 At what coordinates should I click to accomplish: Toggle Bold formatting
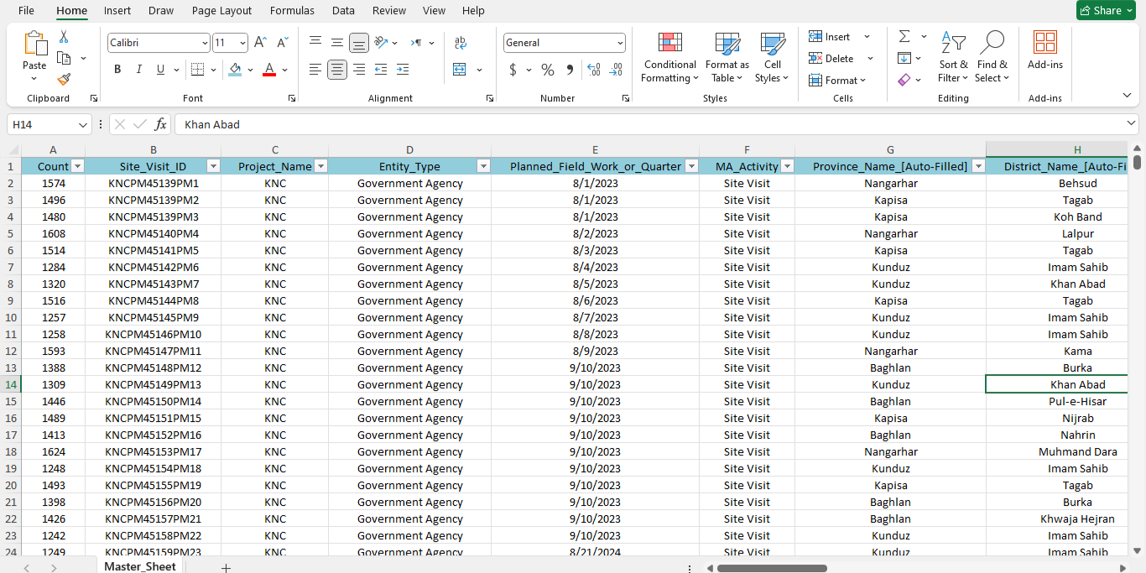coord(117,70)
